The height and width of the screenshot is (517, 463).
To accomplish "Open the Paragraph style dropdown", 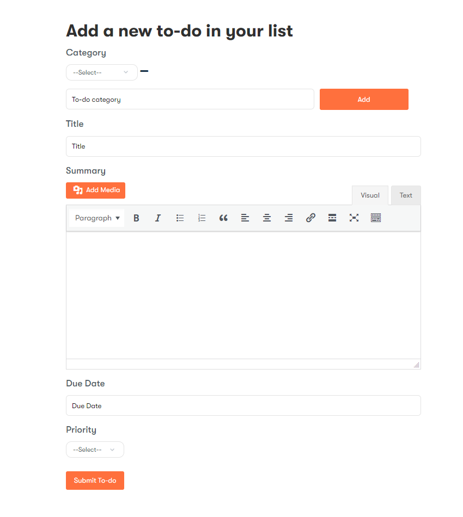I will (96, 218).
